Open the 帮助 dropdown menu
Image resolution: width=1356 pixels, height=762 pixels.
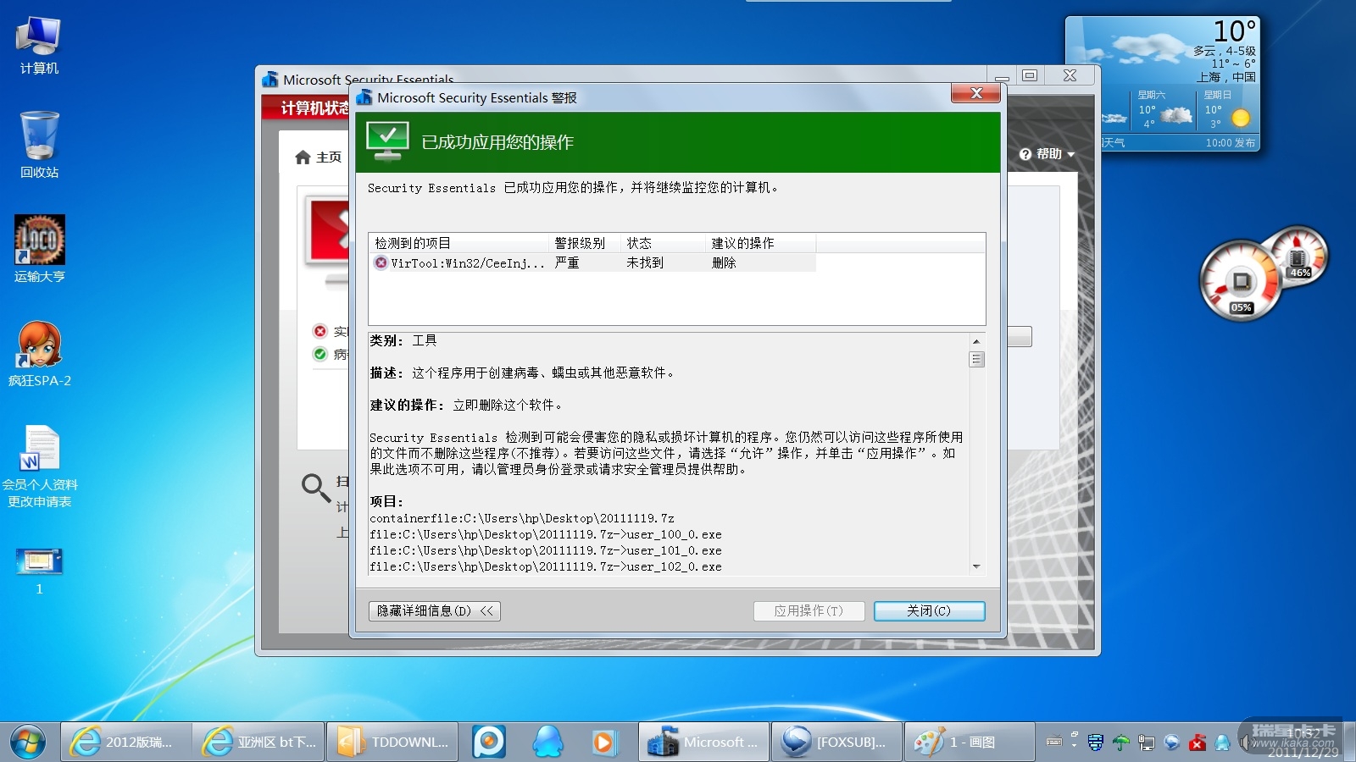pyautogui.click(x=1048, y=154)
